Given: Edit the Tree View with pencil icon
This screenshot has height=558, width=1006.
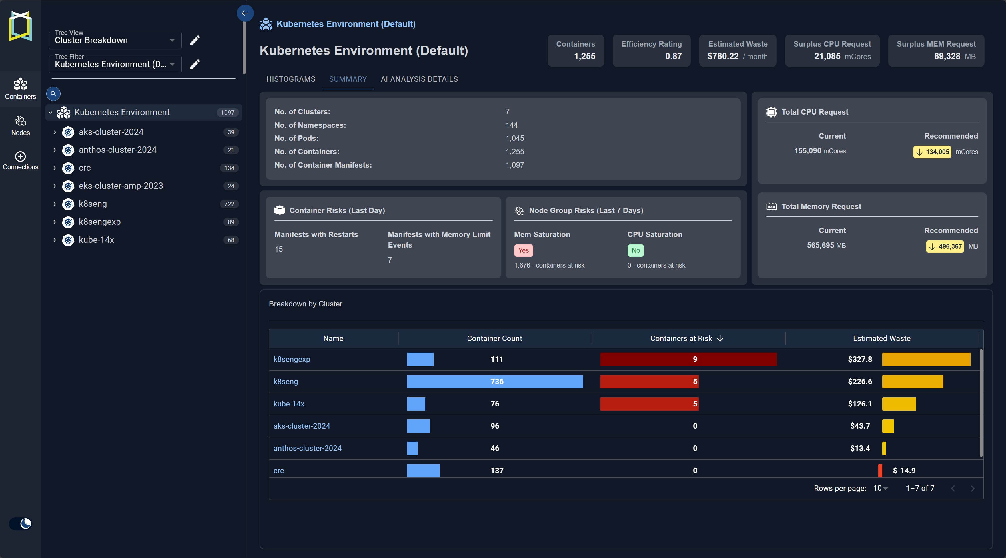Looking at the screenshot, I should tap(195, 40).
